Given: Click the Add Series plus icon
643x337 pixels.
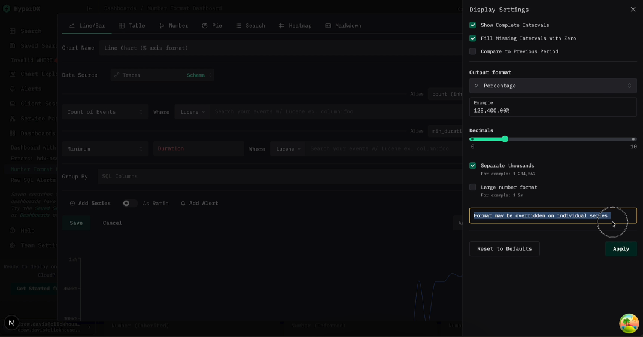Looking at the screenshot, I should click(x=72, y=204).
